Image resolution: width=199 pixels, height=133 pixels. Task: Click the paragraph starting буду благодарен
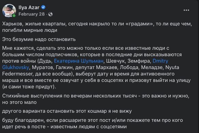tap(93, 124)
